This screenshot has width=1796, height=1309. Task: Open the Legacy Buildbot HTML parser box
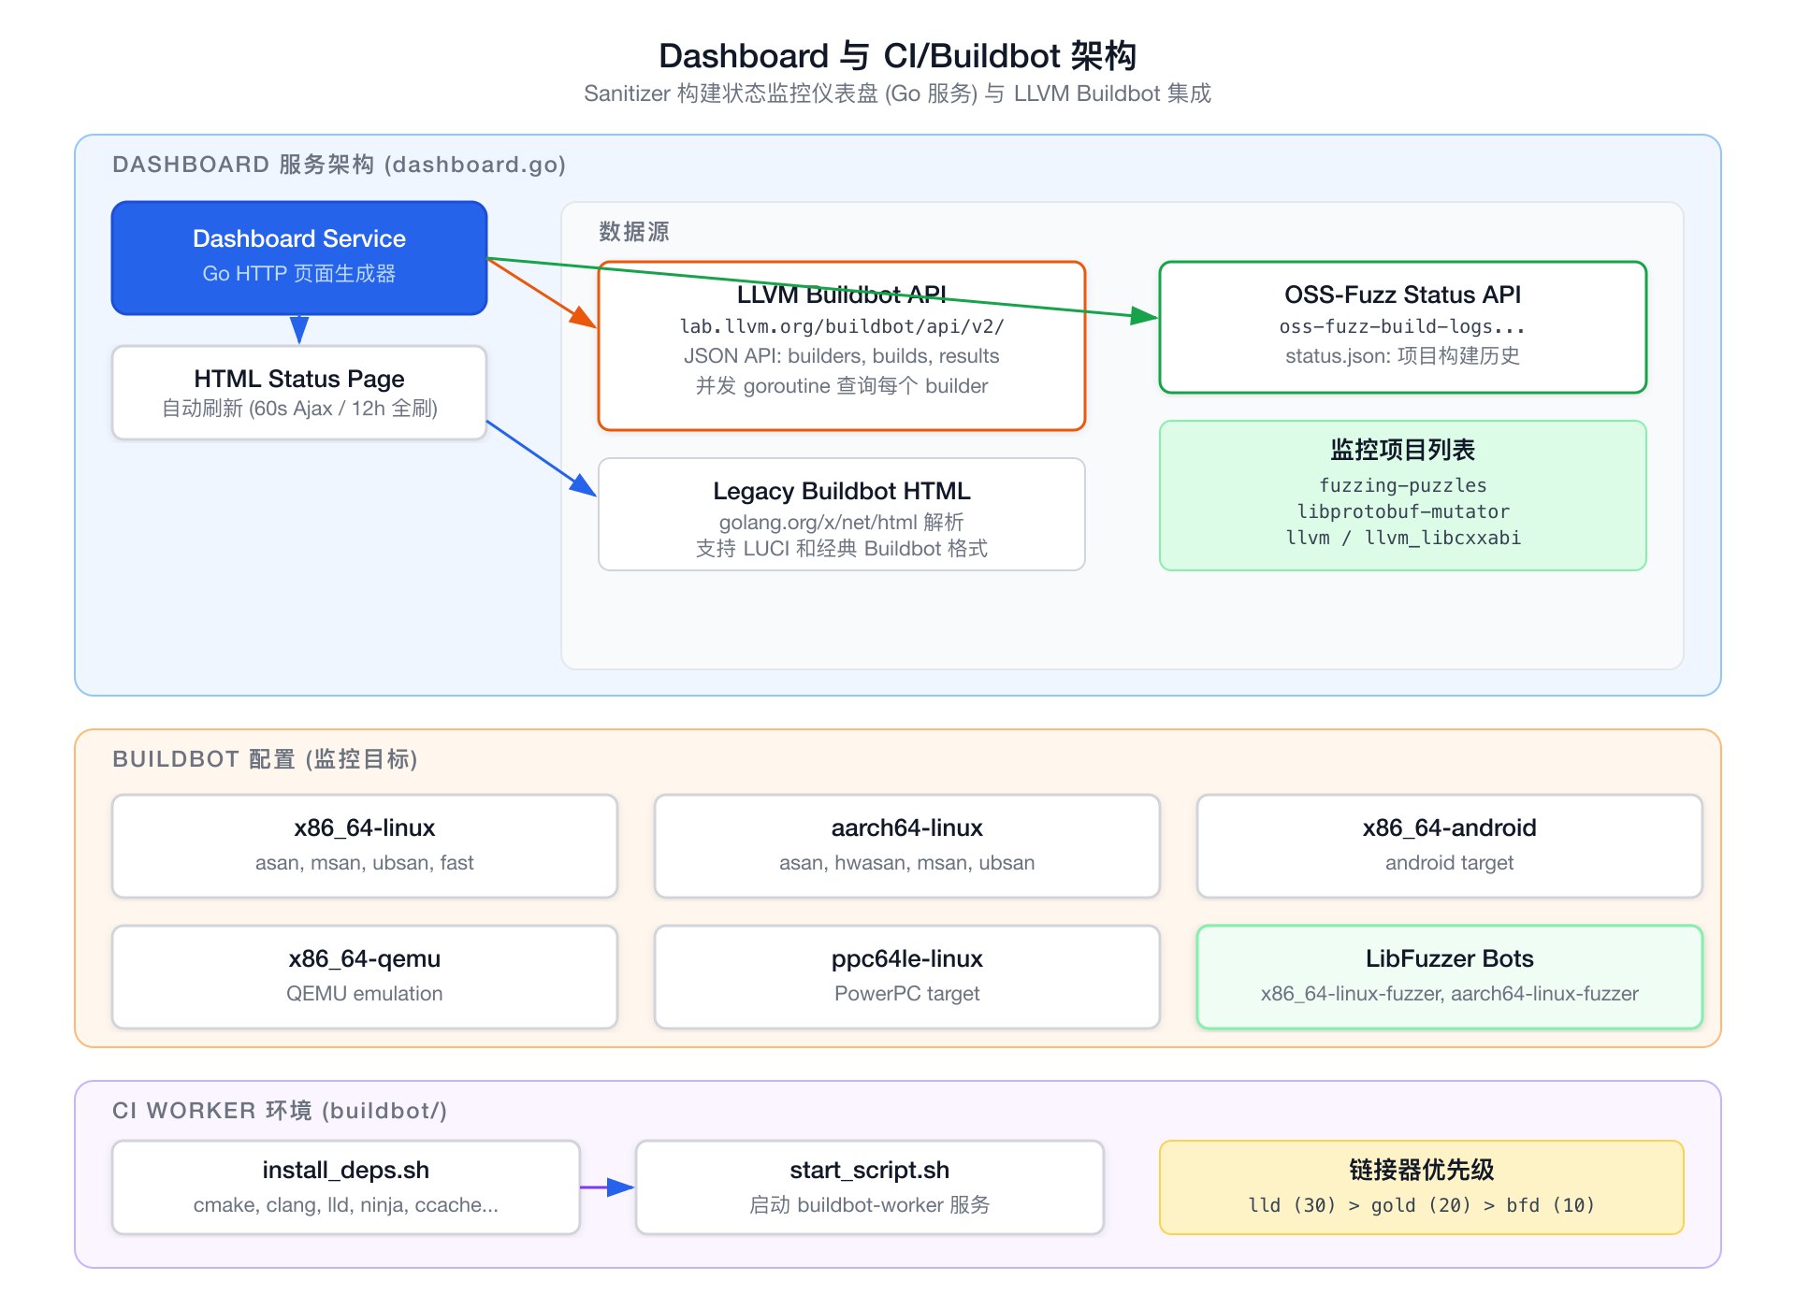pyautogui.click(x=839, y=514)
